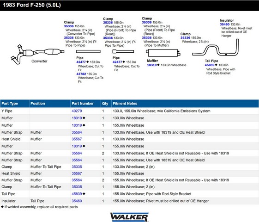Image resolution: width=259 pixels, height=222 pixels.
Task: Open part 35460 in Insulator table row
Action: pyautogui.click(x=77, y=201)
